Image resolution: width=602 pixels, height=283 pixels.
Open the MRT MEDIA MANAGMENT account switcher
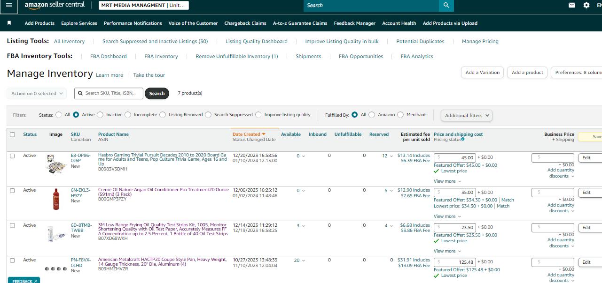coord(144,6)
